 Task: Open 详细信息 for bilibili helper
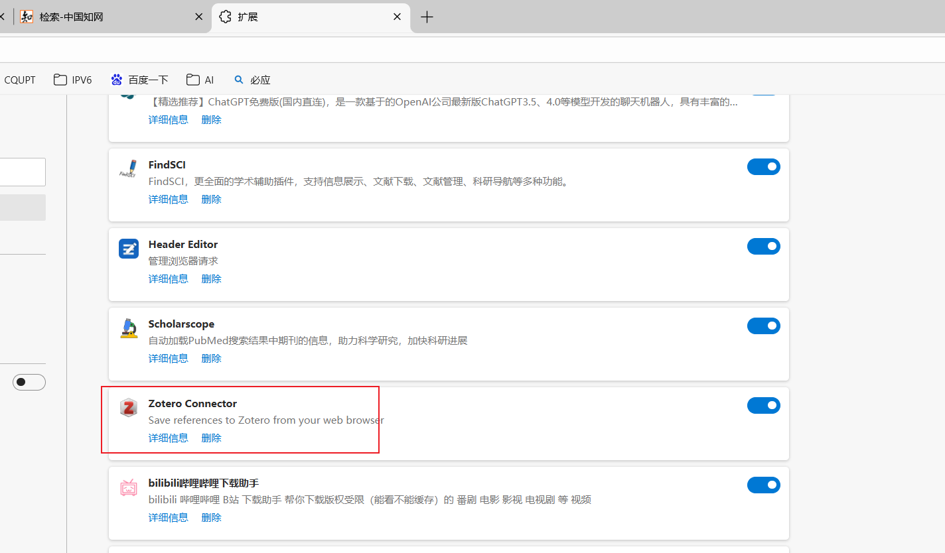(x=168, y=517)
